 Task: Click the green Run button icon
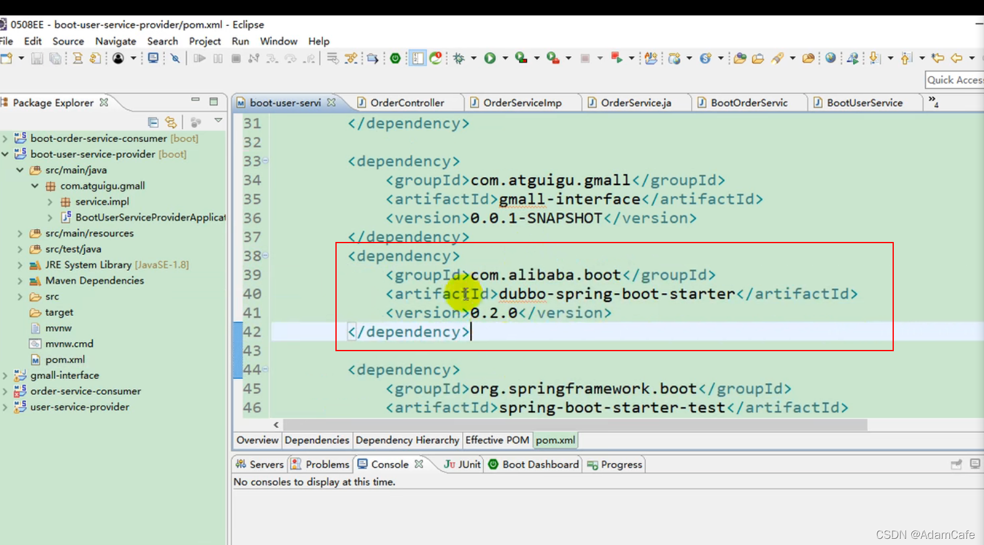pos(490,58)
